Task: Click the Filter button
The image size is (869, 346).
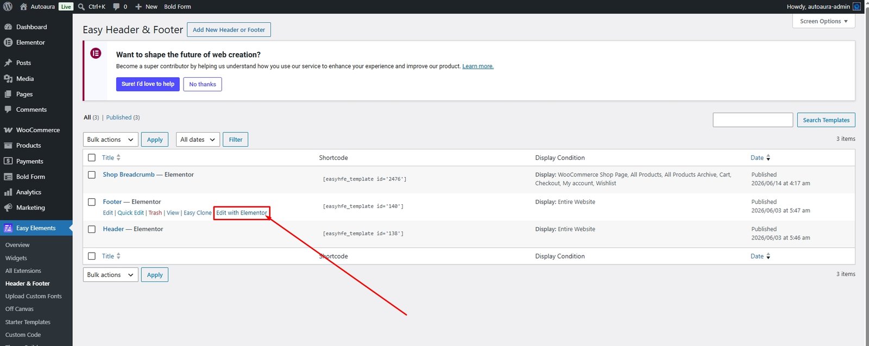Action: click(x=236, y=140)
